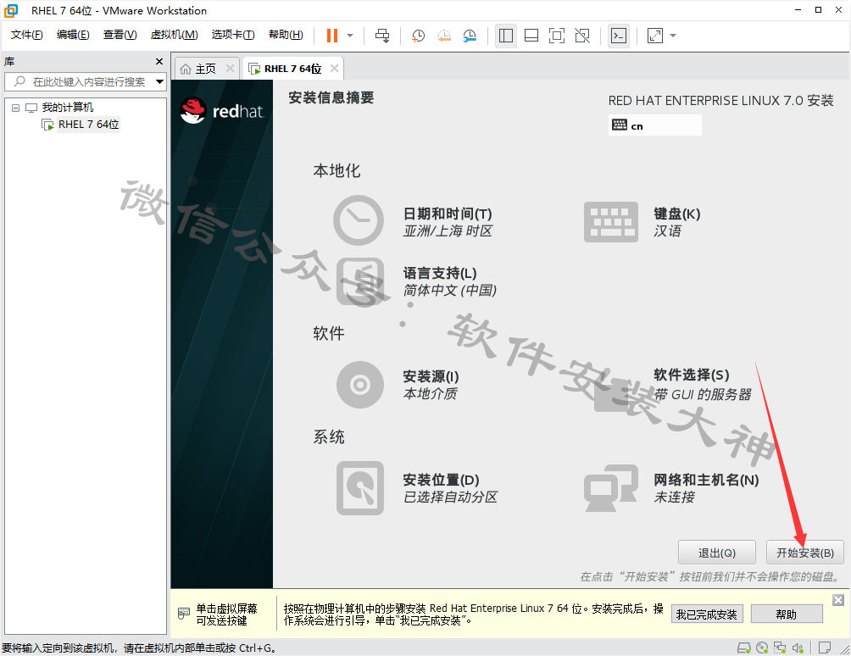
Task: Click the keyboard layout icon
Action: click(x=610, y=222)
